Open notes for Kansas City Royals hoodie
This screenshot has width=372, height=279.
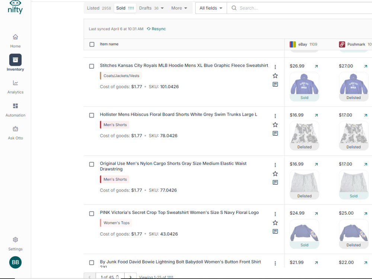click(275, 84)
